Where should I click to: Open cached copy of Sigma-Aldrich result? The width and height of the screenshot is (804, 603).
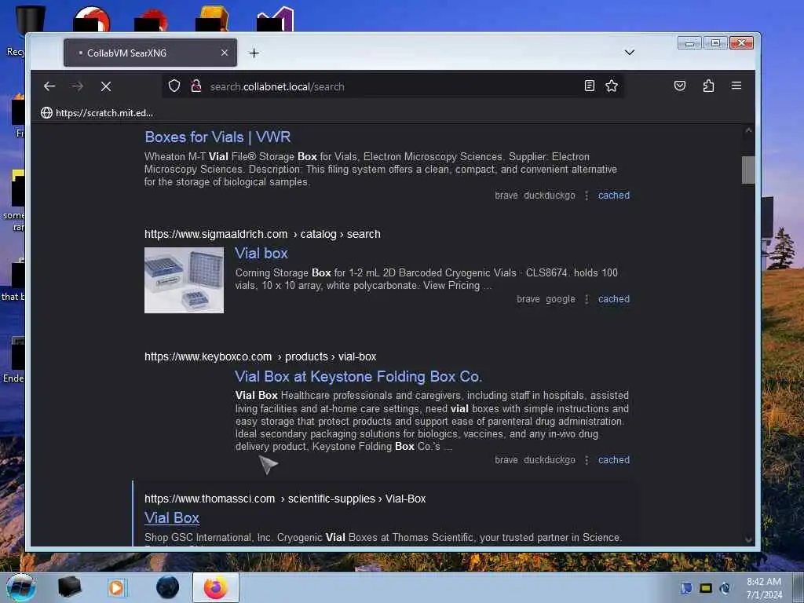point(614,299)
